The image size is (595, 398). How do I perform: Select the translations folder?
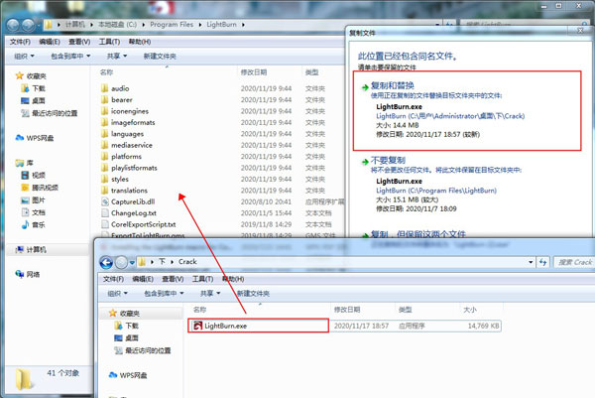129,191
